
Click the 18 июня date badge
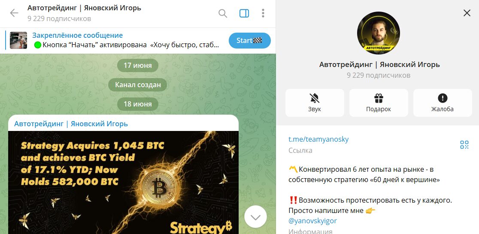138,104
